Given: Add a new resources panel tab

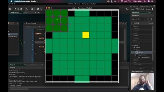Looking at the screenshot, I should tap(150, 13).
